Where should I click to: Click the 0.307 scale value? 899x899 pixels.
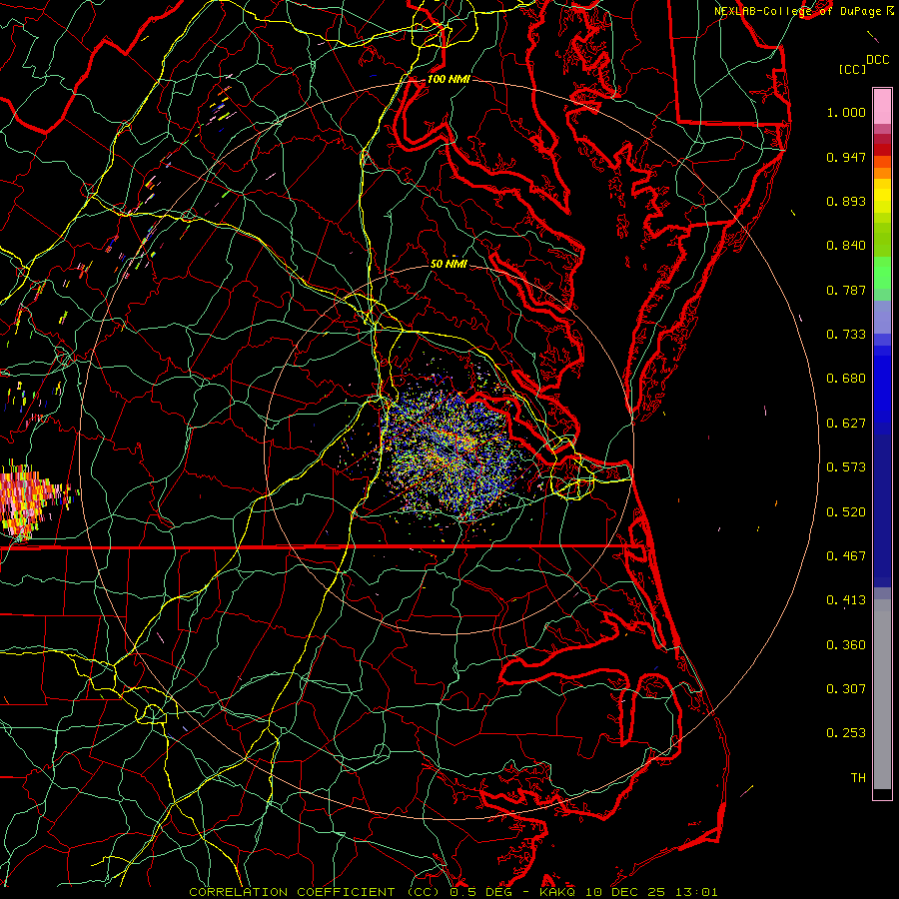pos(846,689)
